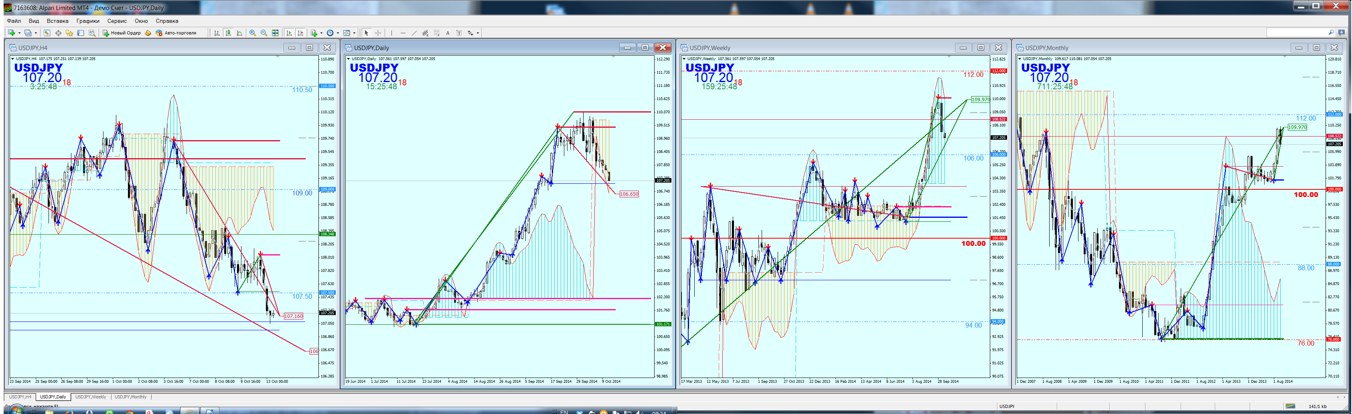Image resolution: width=1352 pixels, height=414 pixels.
Task: Select the crosshair cursor tool
Action: point(378,33)
